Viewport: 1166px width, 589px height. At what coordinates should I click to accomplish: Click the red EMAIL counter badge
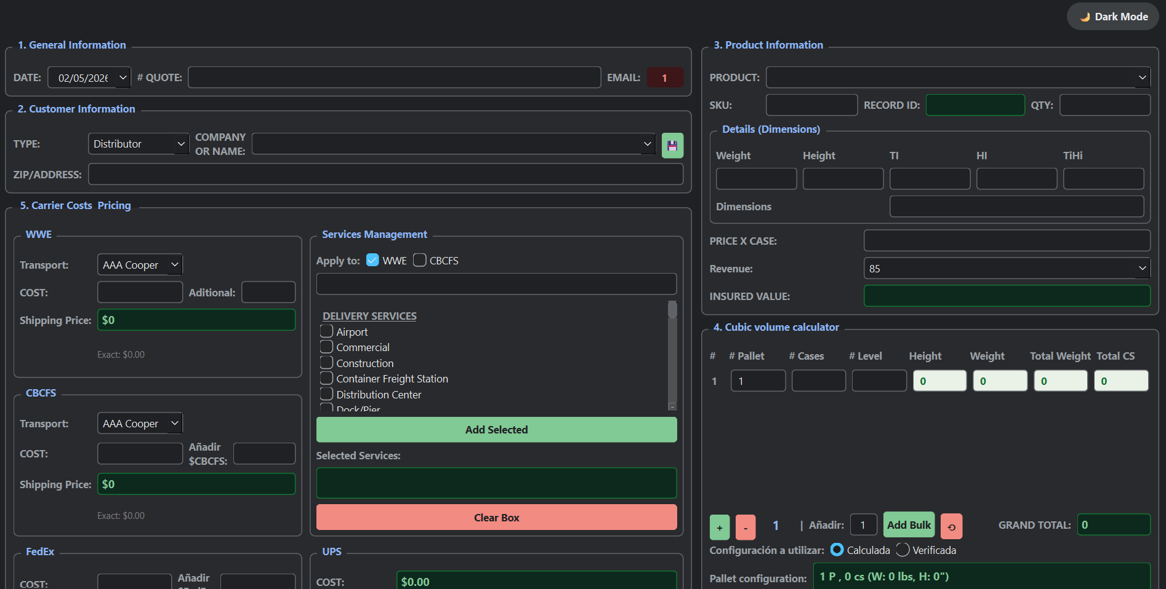[665, 77]
